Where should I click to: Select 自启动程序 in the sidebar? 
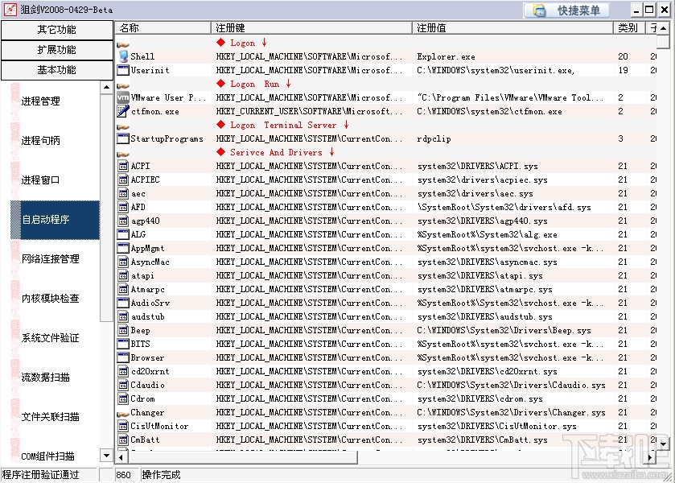[55, 220]
